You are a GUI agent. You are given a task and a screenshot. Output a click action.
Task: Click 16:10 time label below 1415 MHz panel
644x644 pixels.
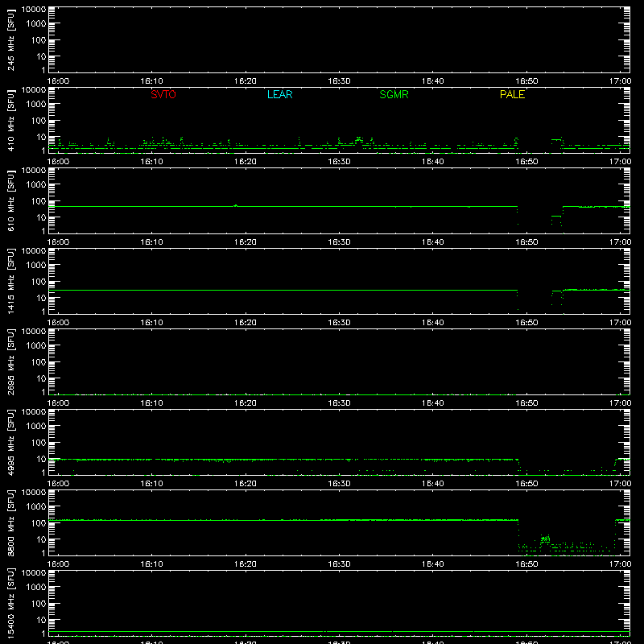151,323
